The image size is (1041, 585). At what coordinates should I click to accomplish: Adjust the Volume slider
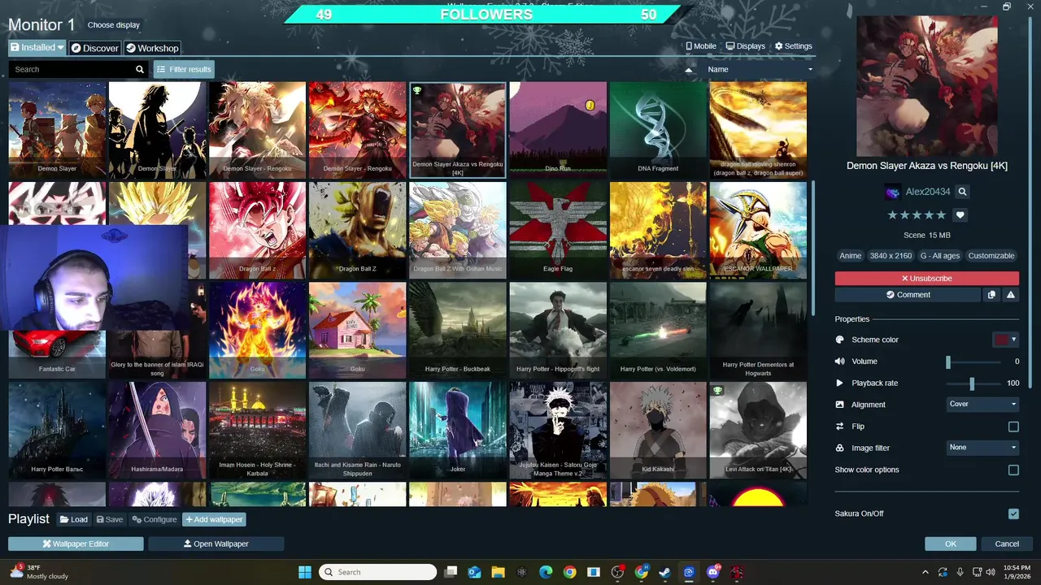(973, 362)
